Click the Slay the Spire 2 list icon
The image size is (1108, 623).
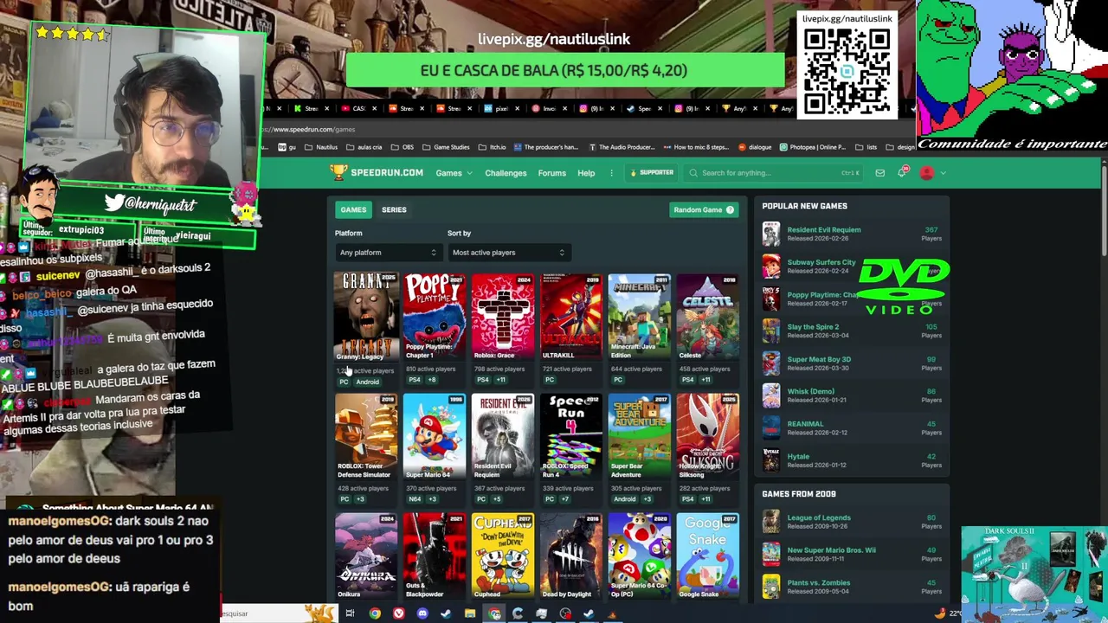770,331
